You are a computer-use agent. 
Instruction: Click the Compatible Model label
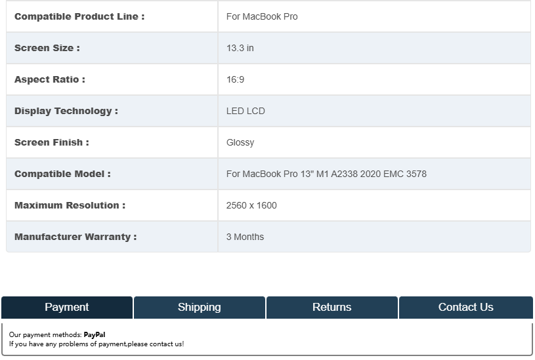click(62, 174)
